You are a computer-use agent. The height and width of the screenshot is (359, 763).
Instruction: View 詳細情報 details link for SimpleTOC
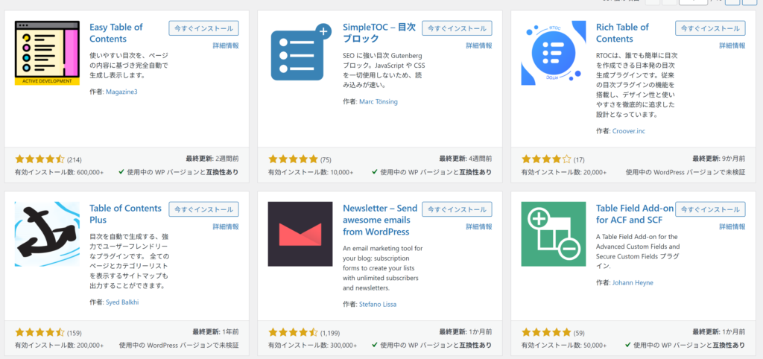pos(478,46)
